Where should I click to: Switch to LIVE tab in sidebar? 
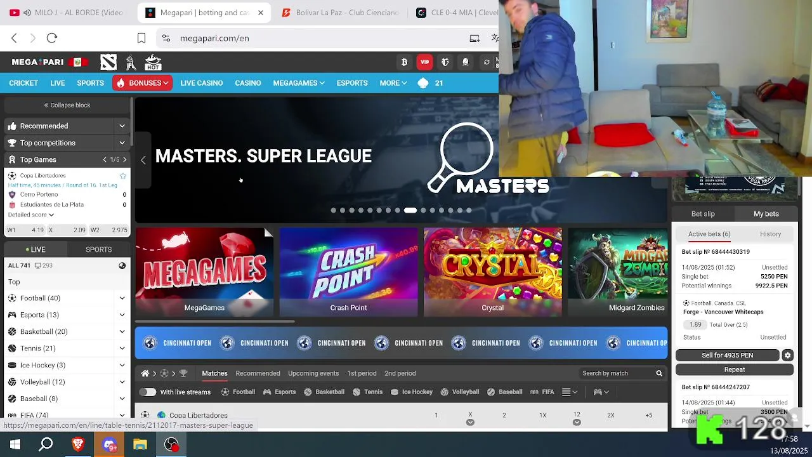click(36, 249)
